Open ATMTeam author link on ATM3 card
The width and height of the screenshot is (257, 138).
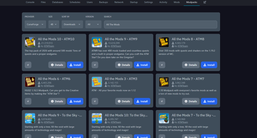(x=116, y=86)
